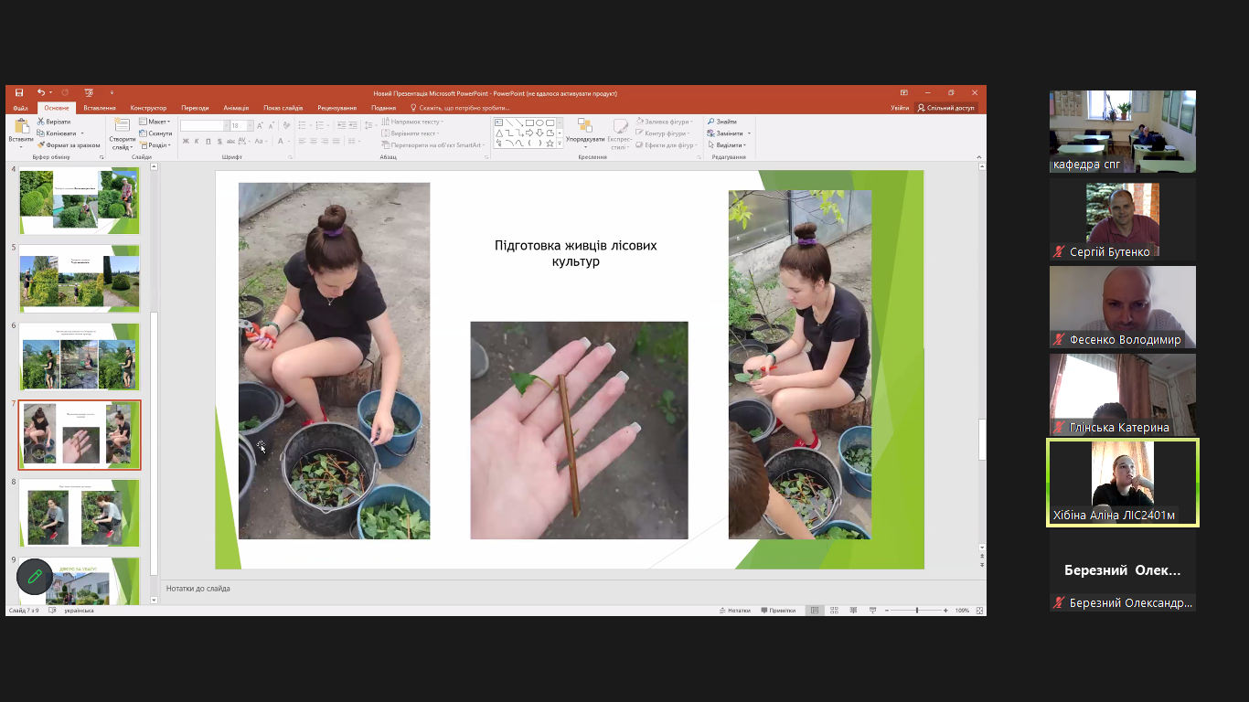Image resolution: width=1249 pixels, height=702 pixels.
Task: Switch to the Анімація ribbon tab
Action: pyautogui.click(x=236, y=108)
